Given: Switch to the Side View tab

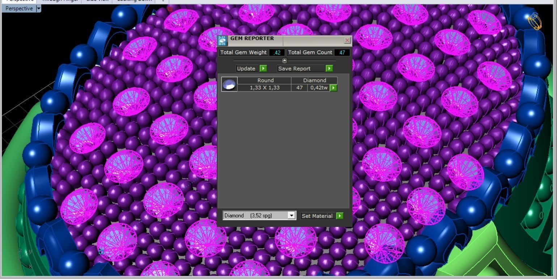Looking at the screenshot, I should pos(97,1).
